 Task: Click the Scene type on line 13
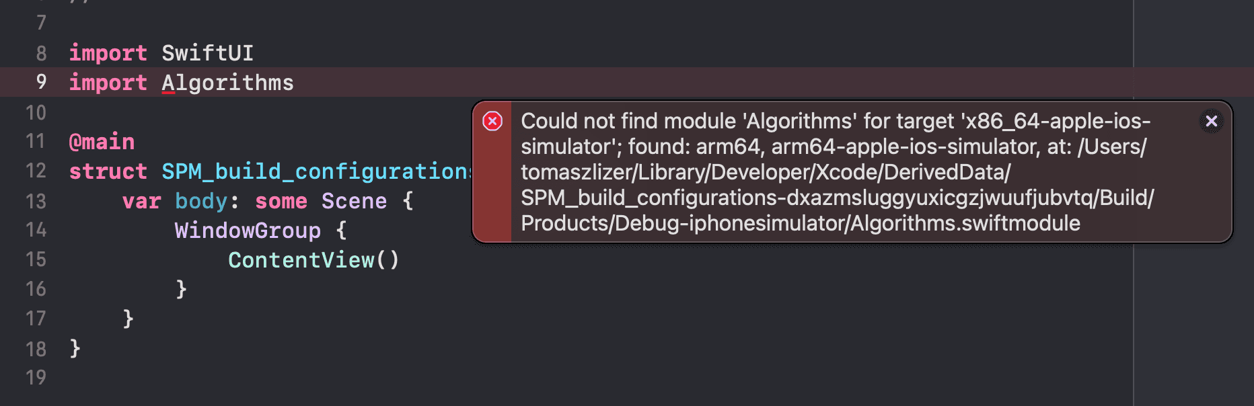355,201
